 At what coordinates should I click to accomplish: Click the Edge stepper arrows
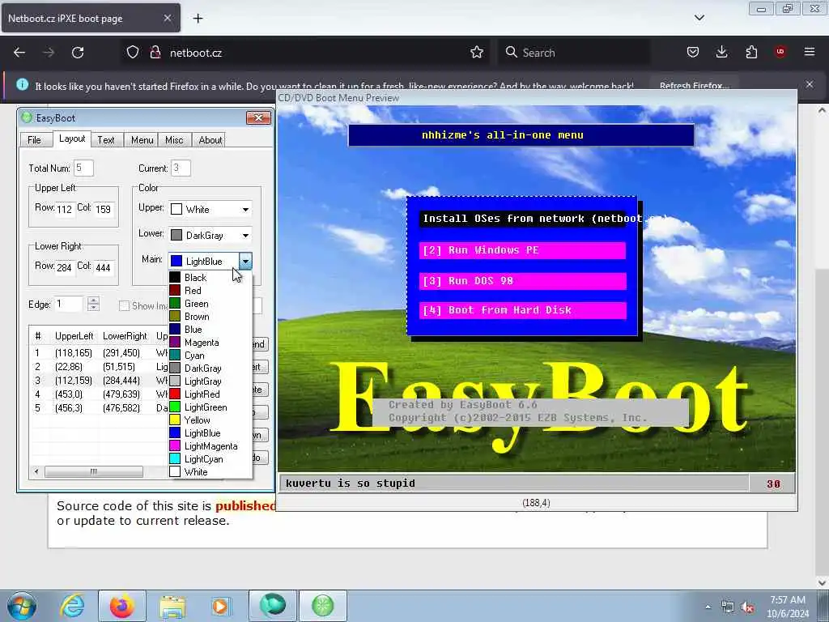point(94,305)
